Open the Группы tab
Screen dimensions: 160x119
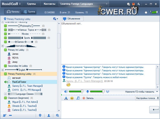tap(31, 4)
